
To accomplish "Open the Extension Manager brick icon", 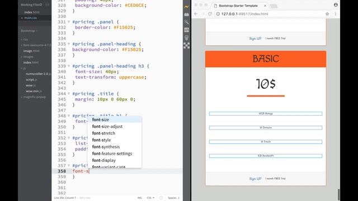I will 186,15.
